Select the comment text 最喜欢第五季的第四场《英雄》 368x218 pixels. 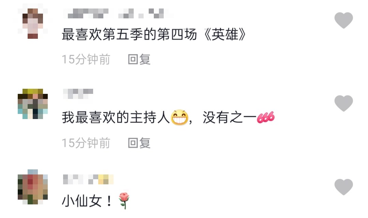pos(154,34)
